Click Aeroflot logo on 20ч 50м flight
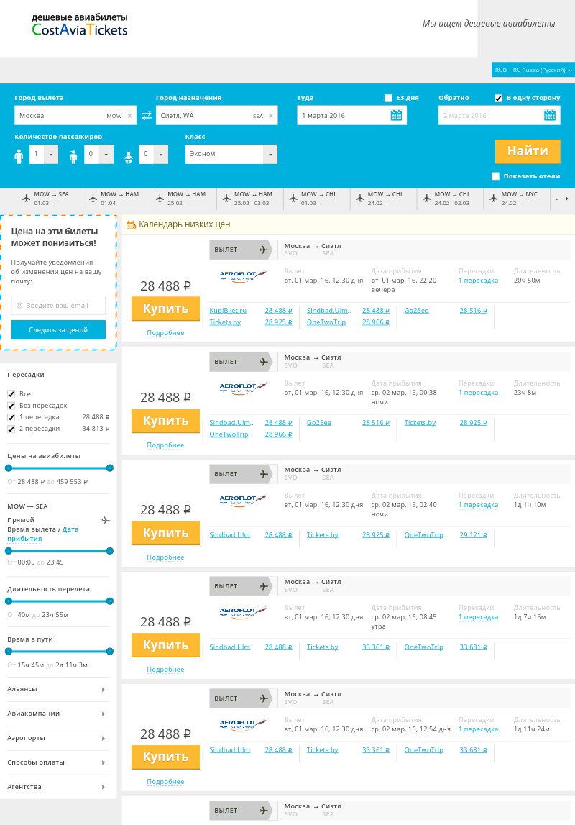The image size is (575, 825). [x=243, y=275]
